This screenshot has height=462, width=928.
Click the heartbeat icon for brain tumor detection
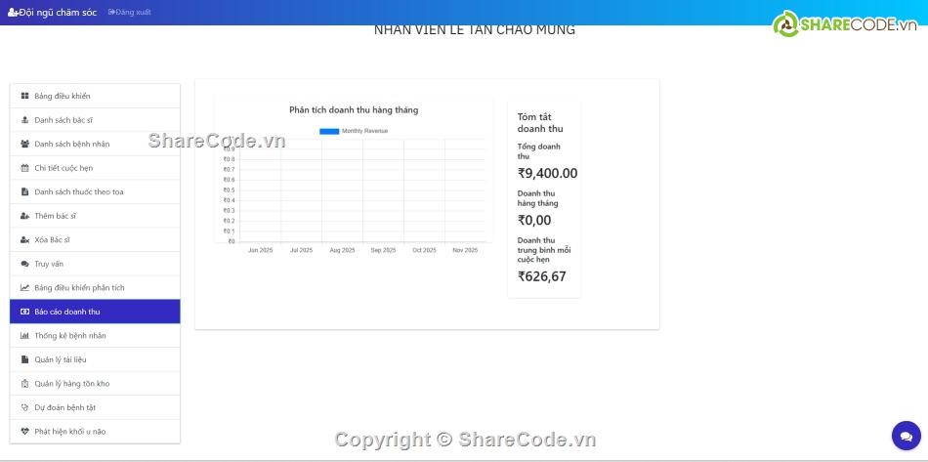tap(24, 431)
